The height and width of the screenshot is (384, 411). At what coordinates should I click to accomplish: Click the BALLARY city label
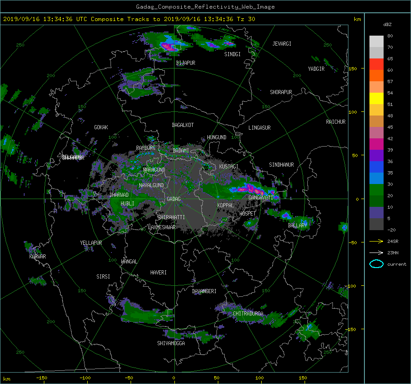tap(297, 226)
